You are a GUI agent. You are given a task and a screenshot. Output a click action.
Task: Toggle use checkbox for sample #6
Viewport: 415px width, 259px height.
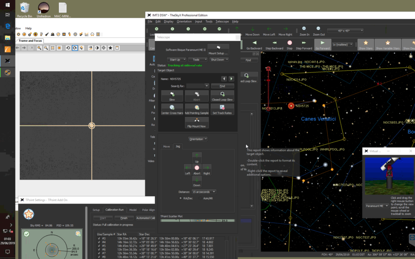tap(99, 249)
